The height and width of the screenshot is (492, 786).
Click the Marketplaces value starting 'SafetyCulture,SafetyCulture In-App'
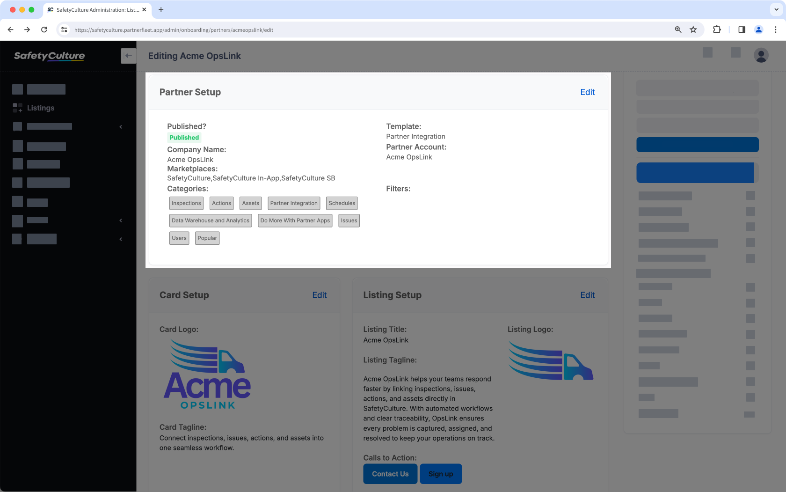coord(251,178)
